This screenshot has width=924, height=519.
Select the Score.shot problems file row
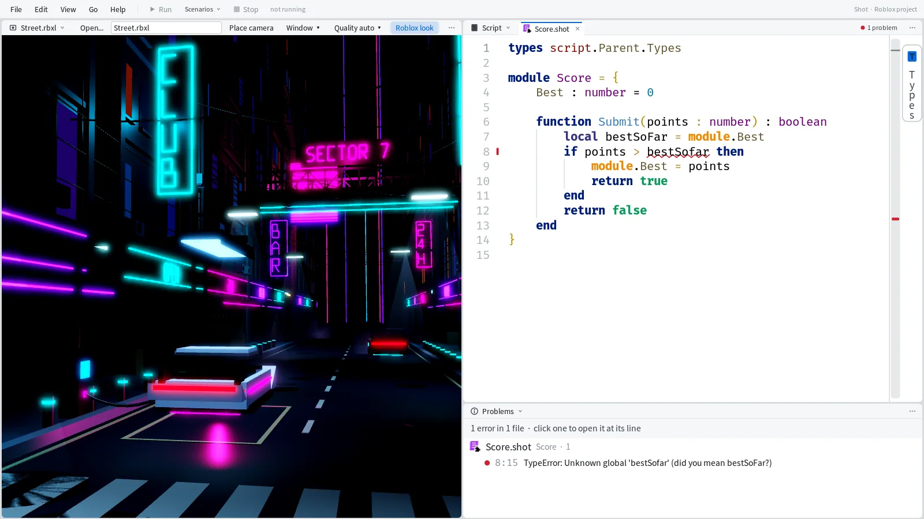pos(692,447)
